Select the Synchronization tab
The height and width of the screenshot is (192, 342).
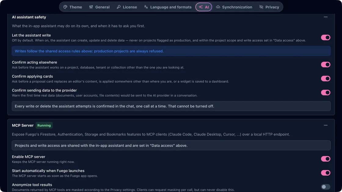(234, 7)
